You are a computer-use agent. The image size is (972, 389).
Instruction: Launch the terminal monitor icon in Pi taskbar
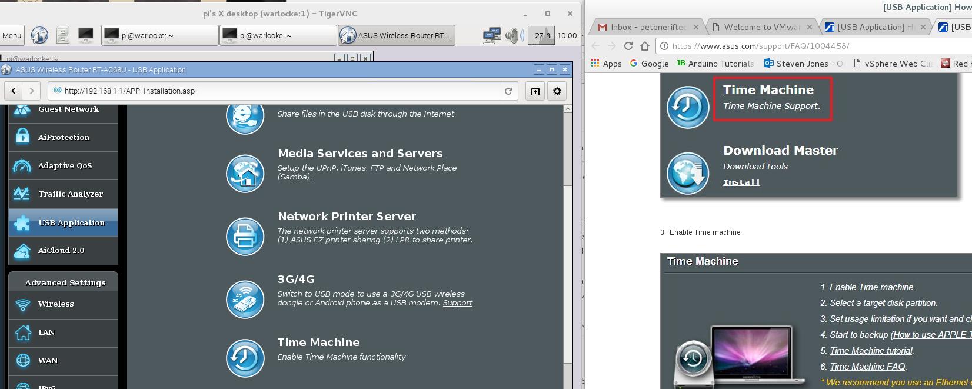(x=85, y=35)
